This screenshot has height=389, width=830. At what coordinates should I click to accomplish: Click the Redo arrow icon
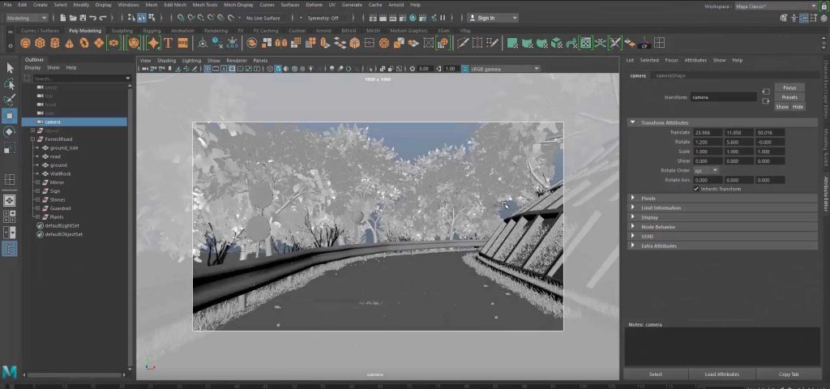pyautogui.click(x=103, y=18)
